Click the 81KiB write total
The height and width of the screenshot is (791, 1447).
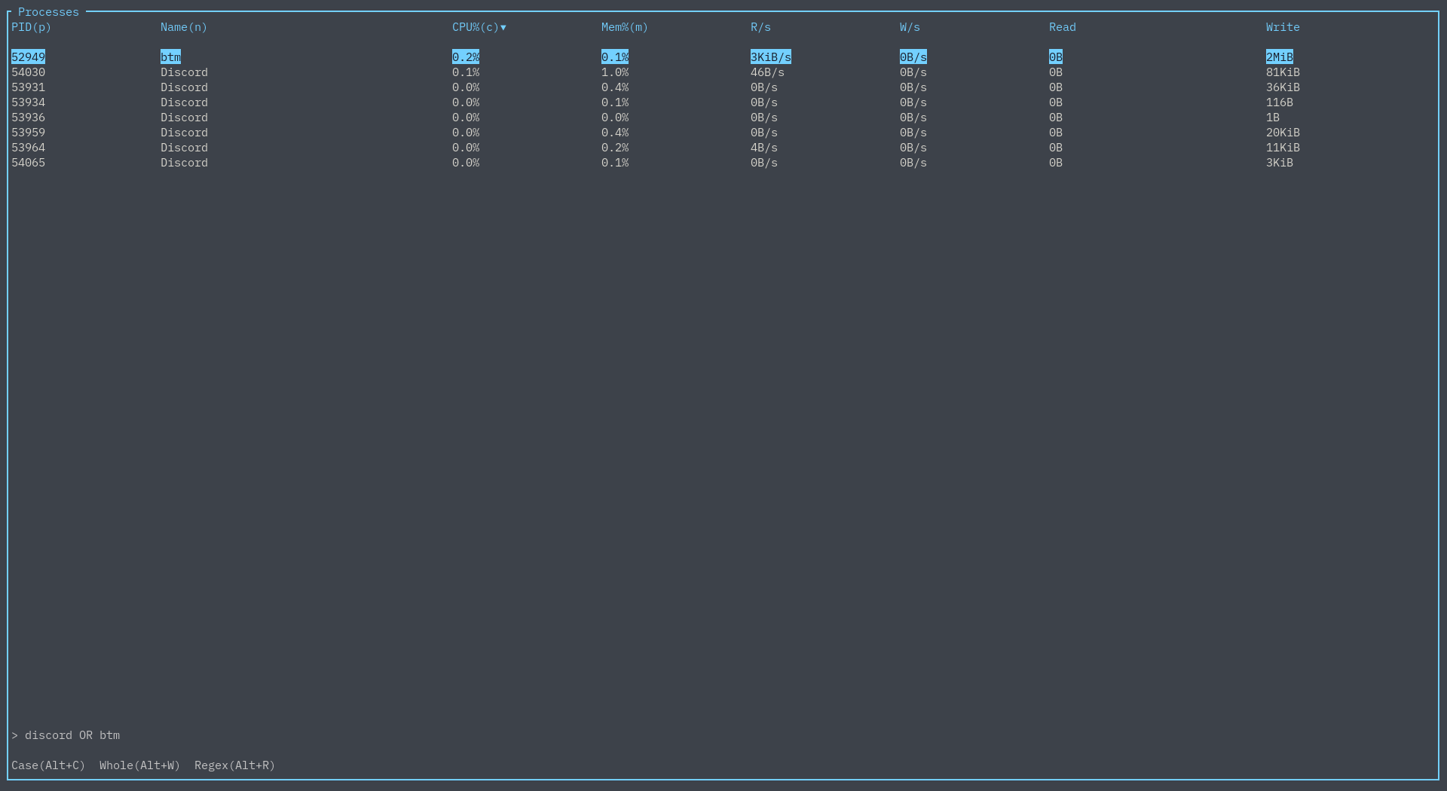(x=1283, y=72)
